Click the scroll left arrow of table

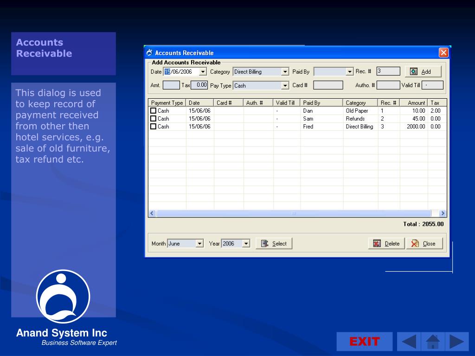pyautogui.click(x=152, y=213)
